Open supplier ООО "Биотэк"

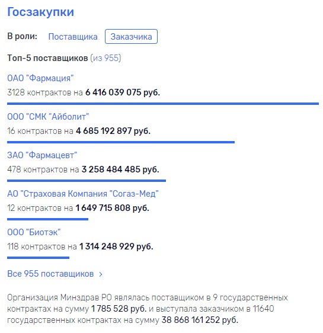[x=34, y=232]
